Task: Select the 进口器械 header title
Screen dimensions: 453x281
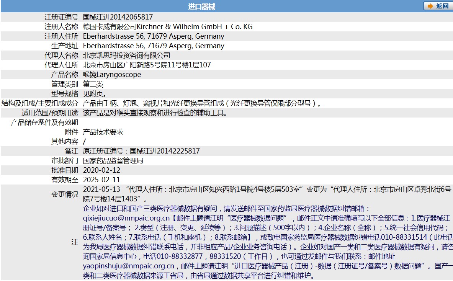Action: click(202, 7)
